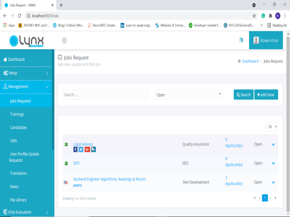Image resolution: width=290 pixels, height=217 pixels.
Task: Click the home icon in breadcrumb
Action: (239, 61)
